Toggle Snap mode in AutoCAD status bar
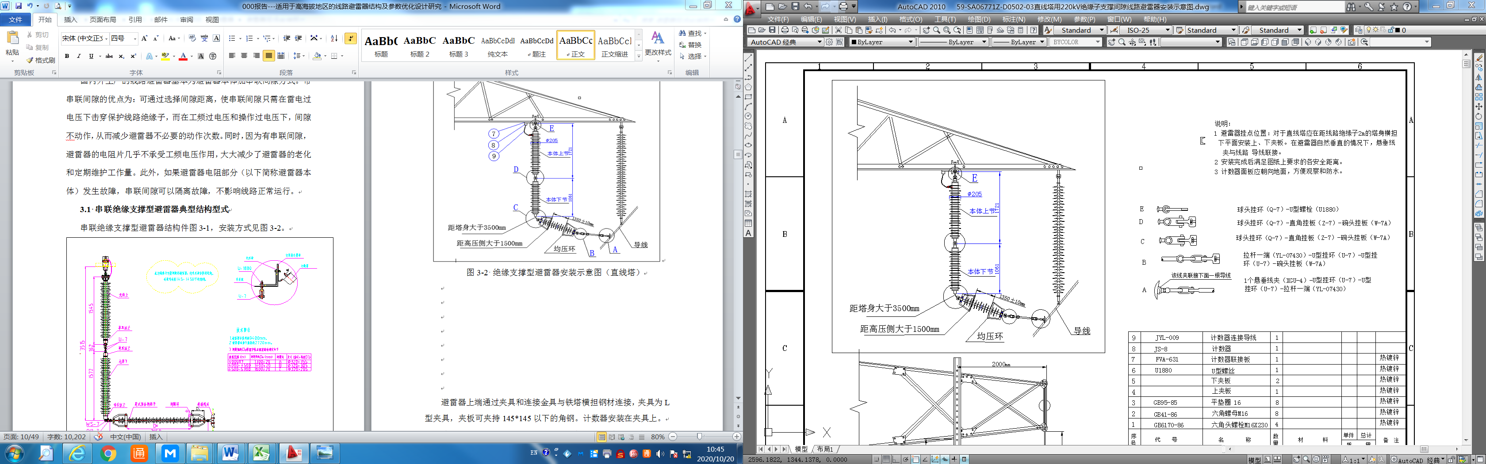The width and height of the screenshot is (1486, 464). [877, 460]
